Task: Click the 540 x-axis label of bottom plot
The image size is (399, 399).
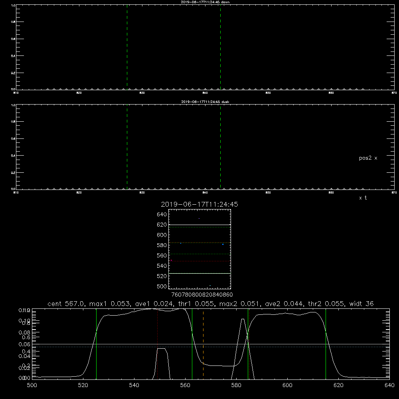Action: click(x=134, y=385)
